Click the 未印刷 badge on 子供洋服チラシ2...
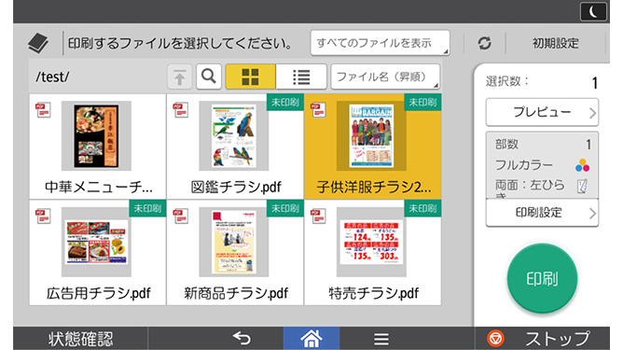This screenshot has height=350, width=623. (x=422, y=103)
